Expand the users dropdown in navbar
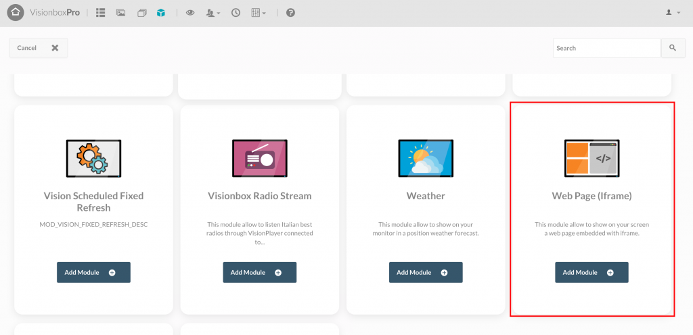The height and width of the screenshot is (335, 693). (x=213, y=13)
